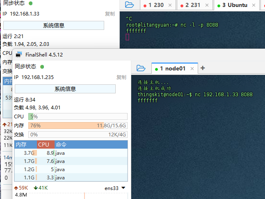Viewport: 265px width, 199px height.
Task: Add a new tab with the plus button
Action: pos(202,68)
